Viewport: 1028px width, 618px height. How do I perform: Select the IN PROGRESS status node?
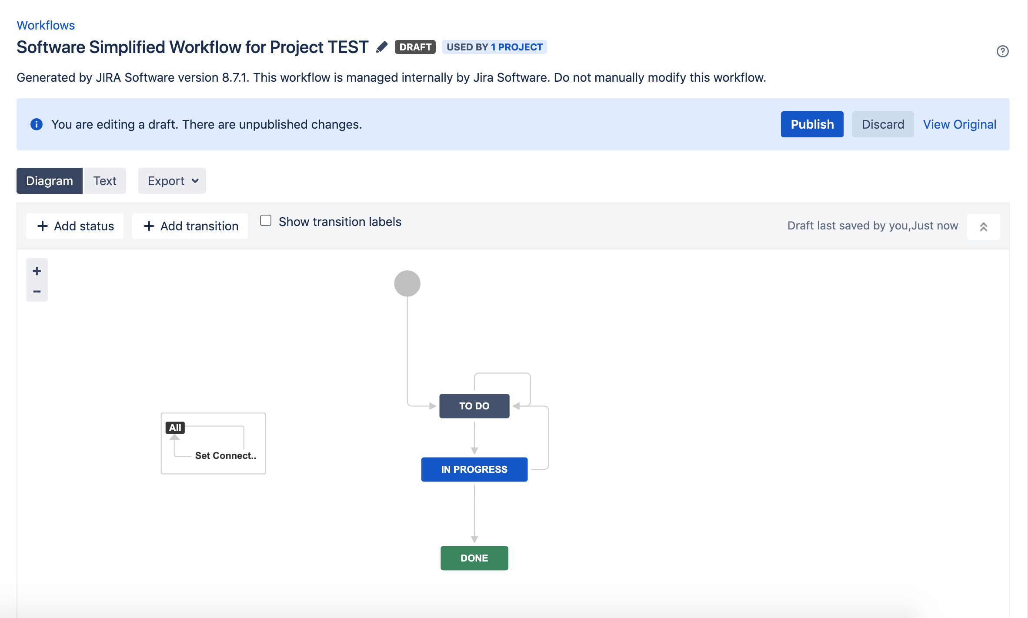(x=474, y=469)
